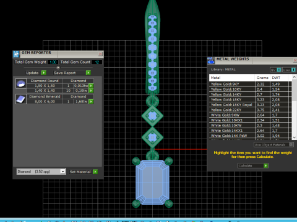Toggle the GV library switch
The height and width of the screenshot is (222, 297).
(275, 70)
